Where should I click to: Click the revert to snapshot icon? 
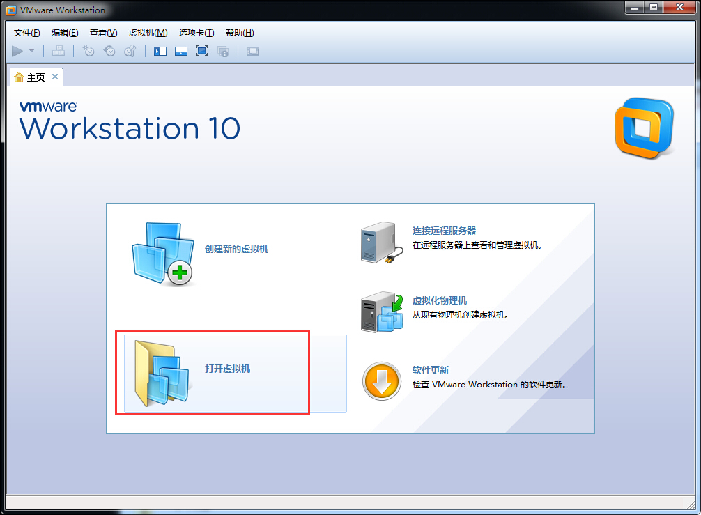click(x=109, y=52)
